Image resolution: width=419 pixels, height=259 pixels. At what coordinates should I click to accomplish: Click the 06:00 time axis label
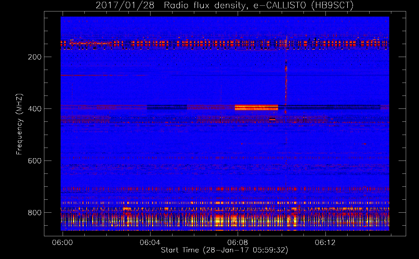(62, 242)
